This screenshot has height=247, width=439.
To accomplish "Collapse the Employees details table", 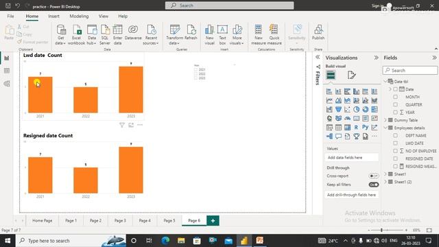I will pos(385,128).
